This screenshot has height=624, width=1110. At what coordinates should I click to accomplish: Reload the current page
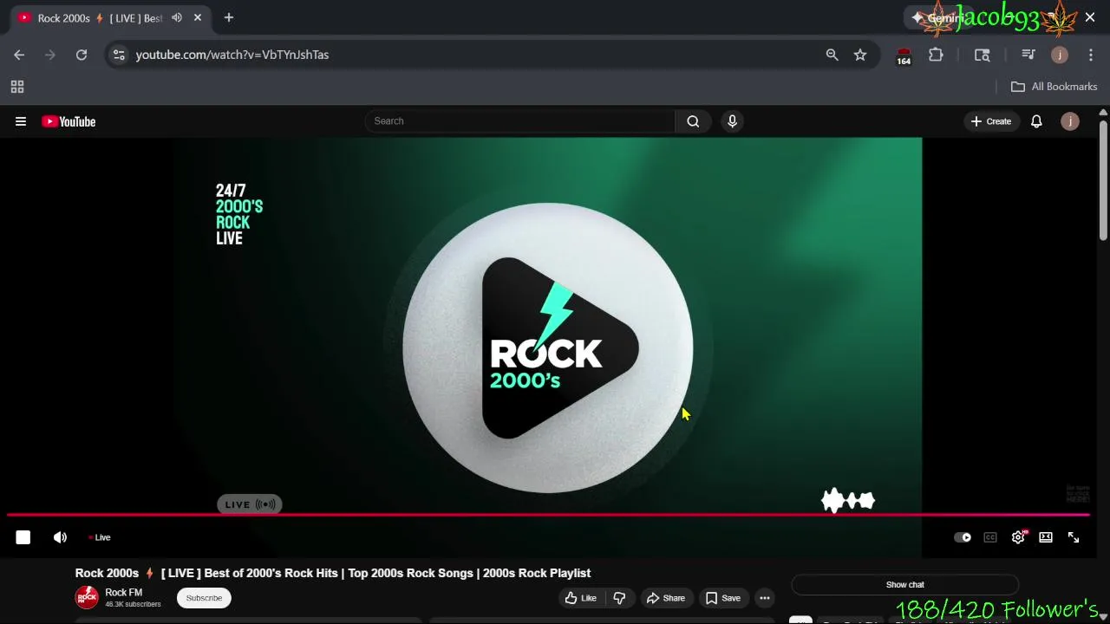82,55
